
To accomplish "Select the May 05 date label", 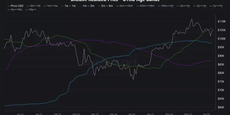I will click(169, 114).
